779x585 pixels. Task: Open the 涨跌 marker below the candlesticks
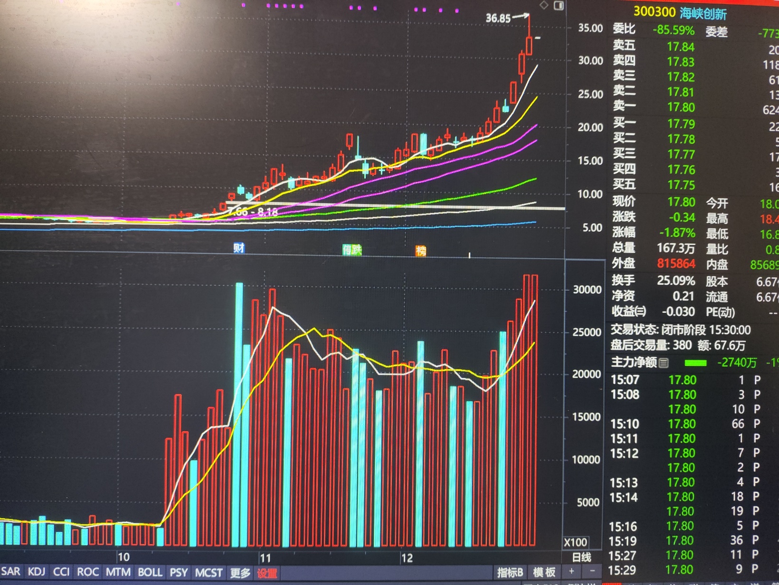tap(352, 250)
